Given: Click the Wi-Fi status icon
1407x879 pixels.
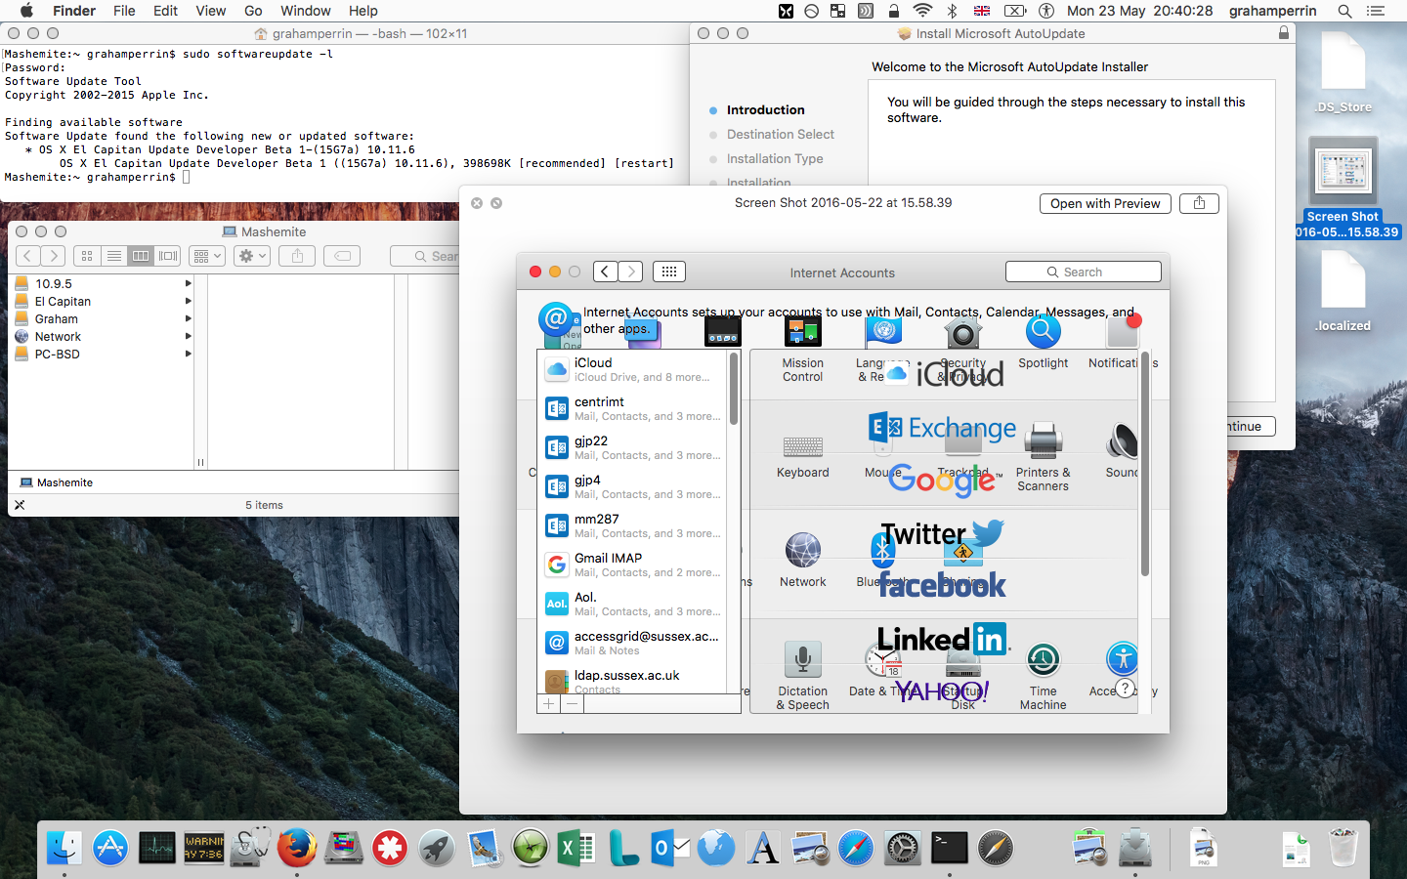Looking at the screenshot, I should (x=922, y=11).
